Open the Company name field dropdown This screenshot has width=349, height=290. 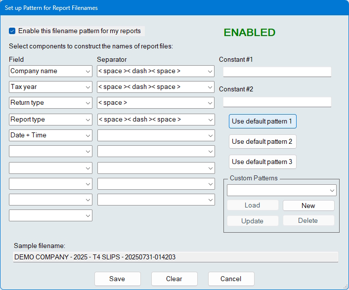(x=50, y=71)
